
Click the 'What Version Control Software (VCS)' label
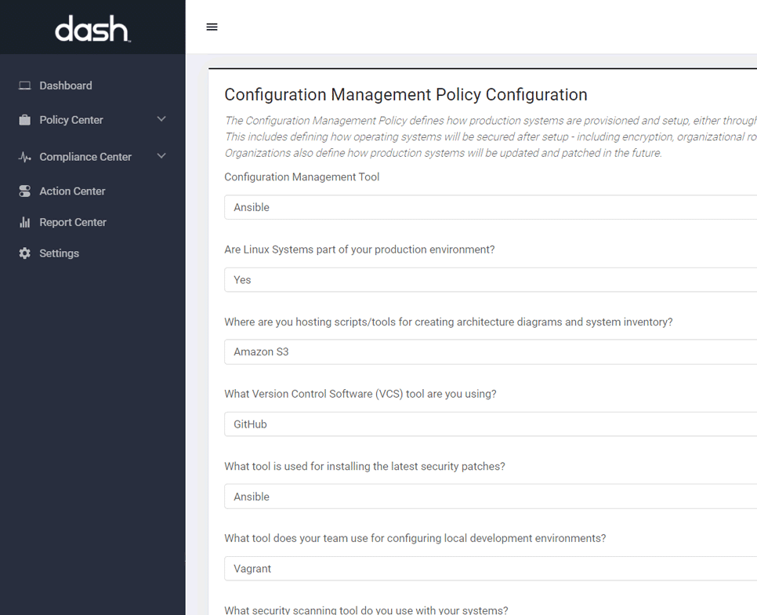360,395
